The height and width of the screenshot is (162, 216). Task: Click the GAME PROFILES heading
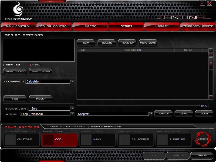click(22, 127)
